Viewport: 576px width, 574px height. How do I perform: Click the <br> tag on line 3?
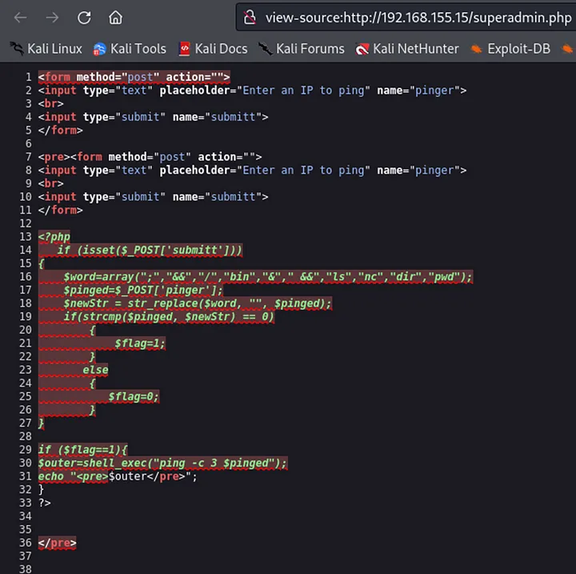(50, 104)
